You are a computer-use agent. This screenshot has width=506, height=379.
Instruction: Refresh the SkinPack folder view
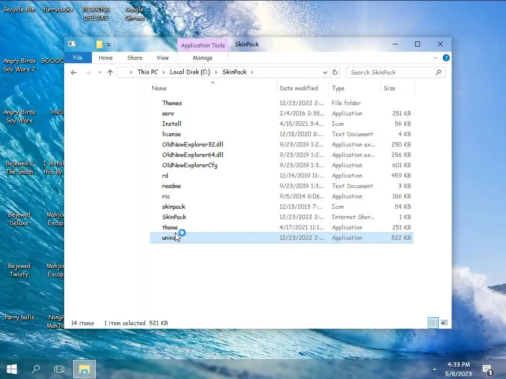[335, 72]
